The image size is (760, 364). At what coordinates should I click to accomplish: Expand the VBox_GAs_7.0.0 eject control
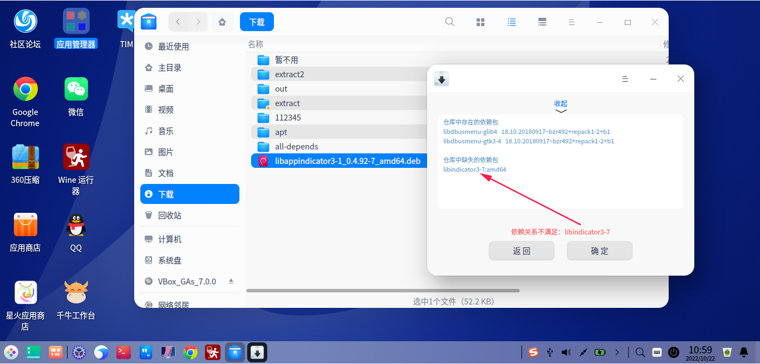[x=231, y=281]
